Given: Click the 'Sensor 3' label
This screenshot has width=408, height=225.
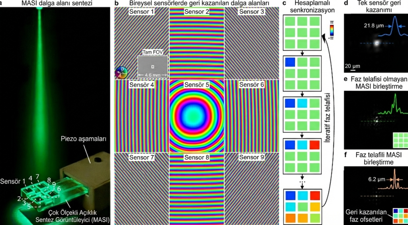Looking at the screenshot, I should coord(251,12).
